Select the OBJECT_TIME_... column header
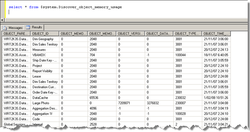The image size is (250, 132). 216,34
